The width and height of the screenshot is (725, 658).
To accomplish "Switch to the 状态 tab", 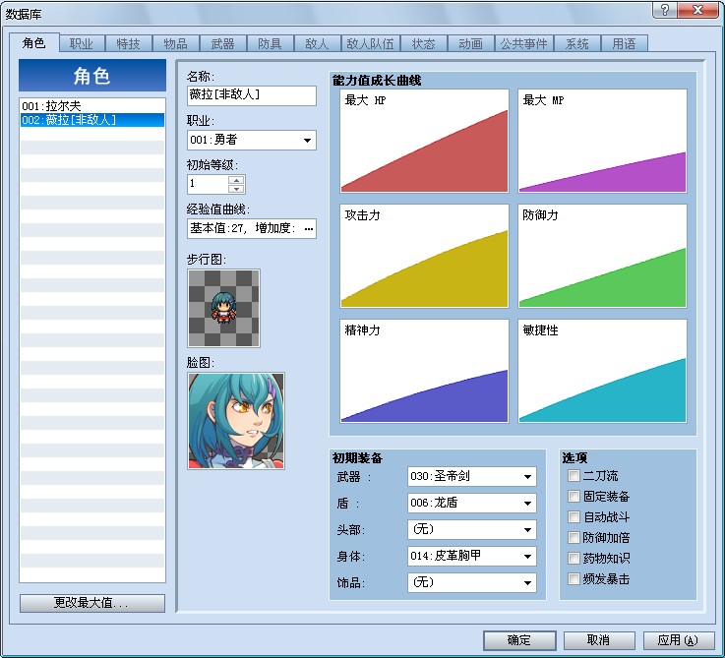I will tap(424, 44).
